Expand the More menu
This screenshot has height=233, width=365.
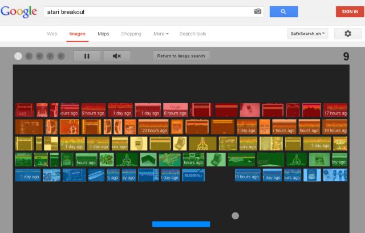pos(161,34)
